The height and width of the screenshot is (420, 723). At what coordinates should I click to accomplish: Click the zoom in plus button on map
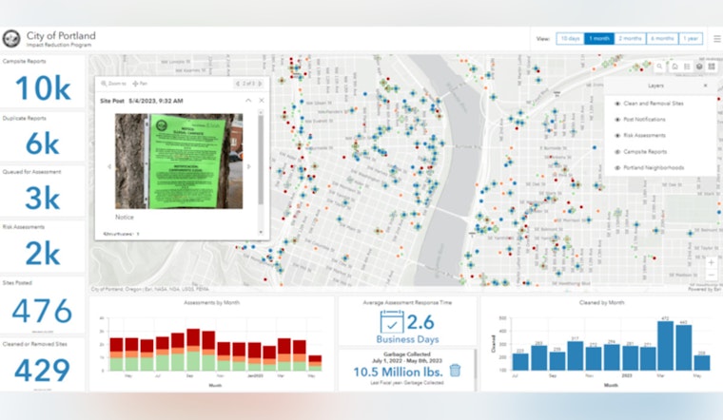[711, 262]
